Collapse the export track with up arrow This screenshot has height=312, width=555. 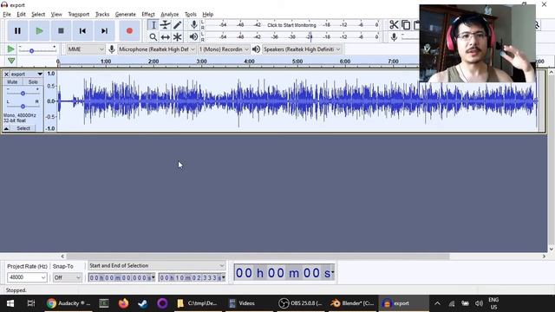(x=6, y=128)
